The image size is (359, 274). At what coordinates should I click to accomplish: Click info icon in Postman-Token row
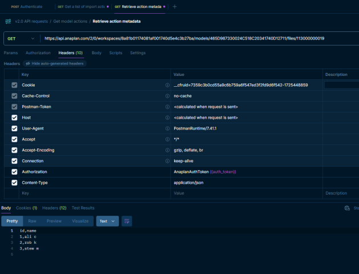[167, 107]
